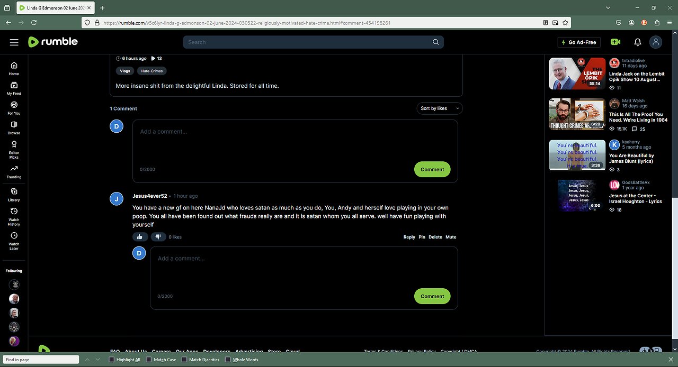Image resolution: width=678 pixels, height=367 pixels.
Task: Select the Linda G Edmonson browser tab
Action: click(56, 8)
